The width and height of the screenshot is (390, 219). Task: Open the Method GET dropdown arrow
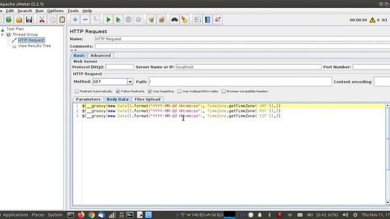pos(130,82)
